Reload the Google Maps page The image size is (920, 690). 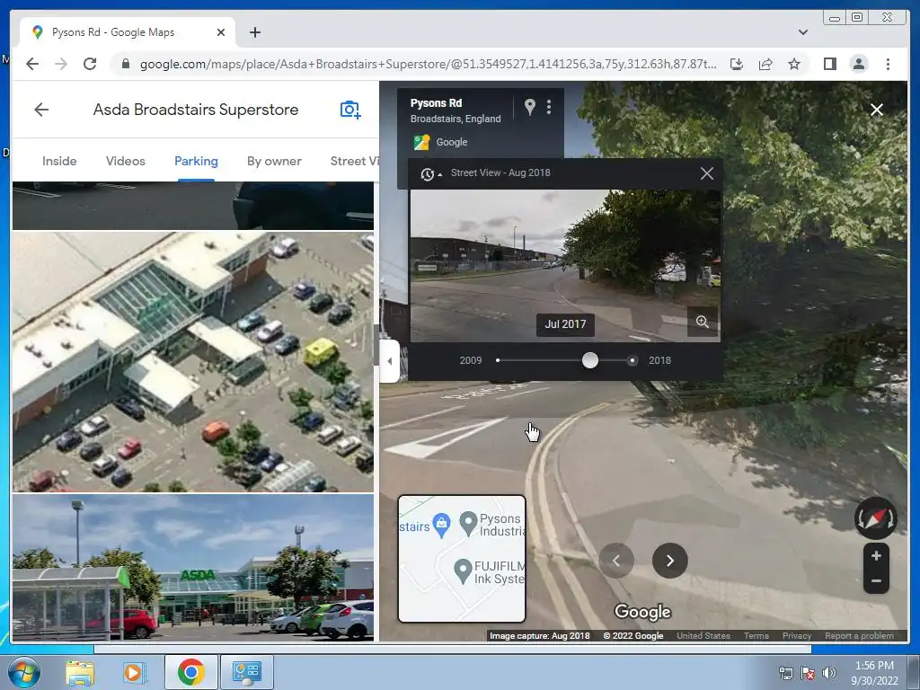(x=90, y=64)
